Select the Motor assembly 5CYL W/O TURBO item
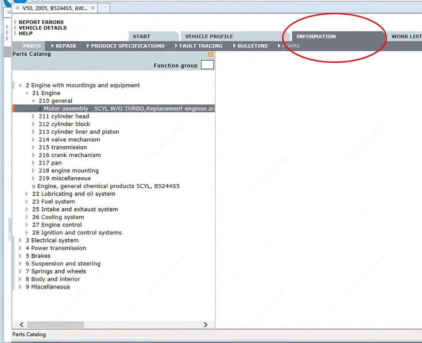Screen dimensions: 422x343 click(113, 109)
